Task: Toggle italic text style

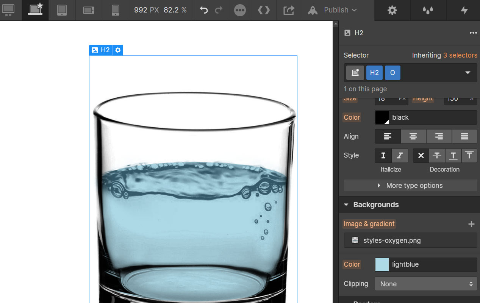Action: click(399, 155)
